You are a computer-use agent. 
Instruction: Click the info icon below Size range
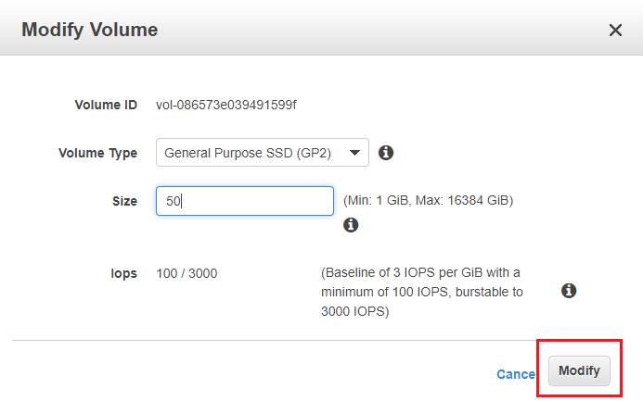click(x=351, y=225)
